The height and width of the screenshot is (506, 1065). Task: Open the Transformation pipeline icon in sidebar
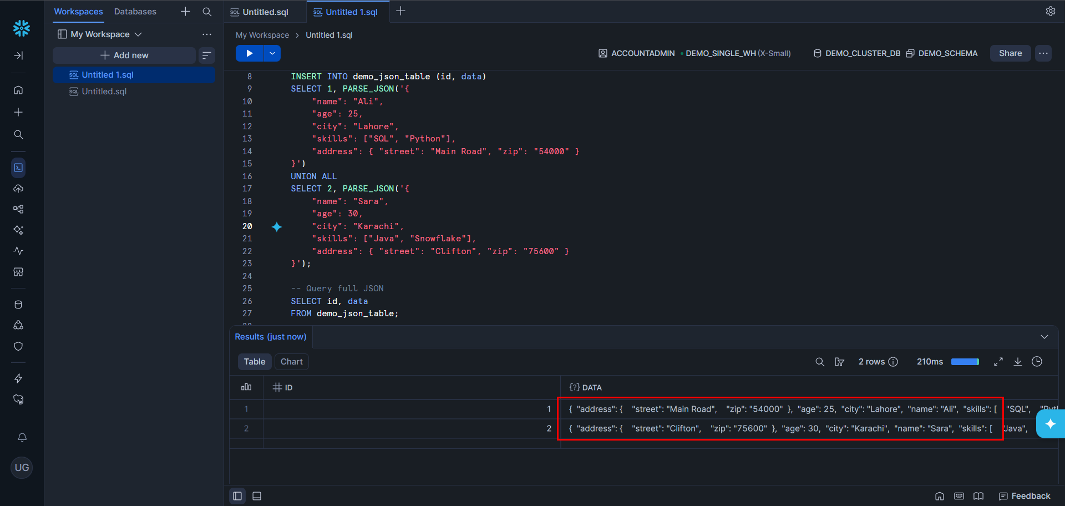(18, 209)
